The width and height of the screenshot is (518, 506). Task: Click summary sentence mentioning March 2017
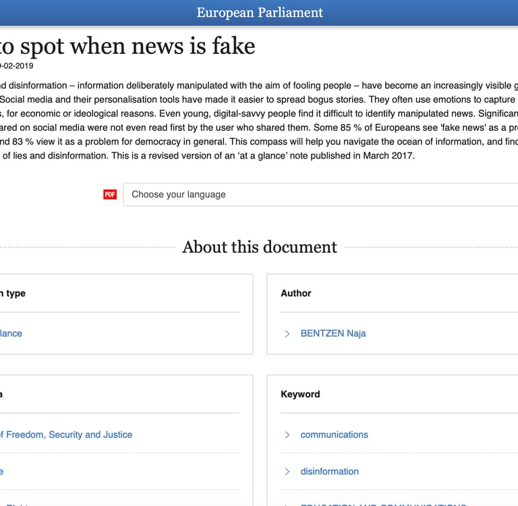coord(262,156)
